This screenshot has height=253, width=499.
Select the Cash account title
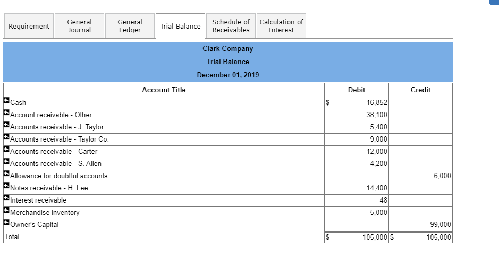point(18,102)
